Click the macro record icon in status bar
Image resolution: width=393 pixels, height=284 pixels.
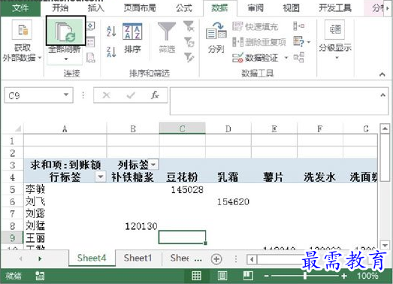coord(40,276)
